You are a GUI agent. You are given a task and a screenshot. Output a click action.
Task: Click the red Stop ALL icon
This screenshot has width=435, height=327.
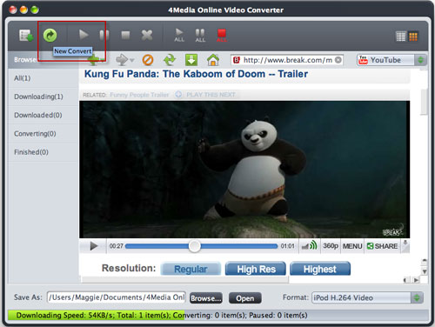pos(222,36)
